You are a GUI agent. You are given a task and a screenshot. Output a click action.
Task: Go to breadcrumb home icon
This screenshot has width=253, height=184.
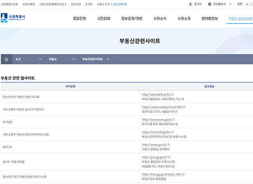(6, 59)
